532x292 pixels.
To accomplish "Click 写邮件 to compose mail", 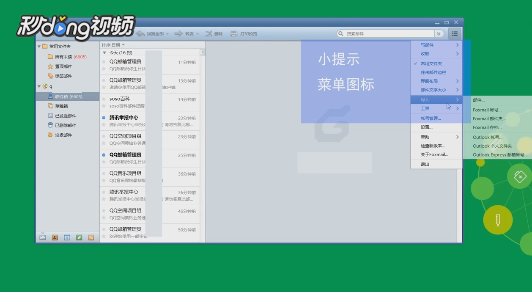I will tap(427, 44).
